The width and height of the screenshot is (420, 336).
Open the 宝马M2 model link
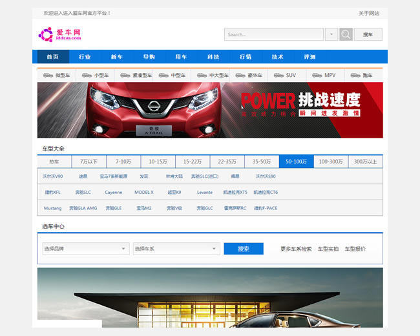coord(144,208)
